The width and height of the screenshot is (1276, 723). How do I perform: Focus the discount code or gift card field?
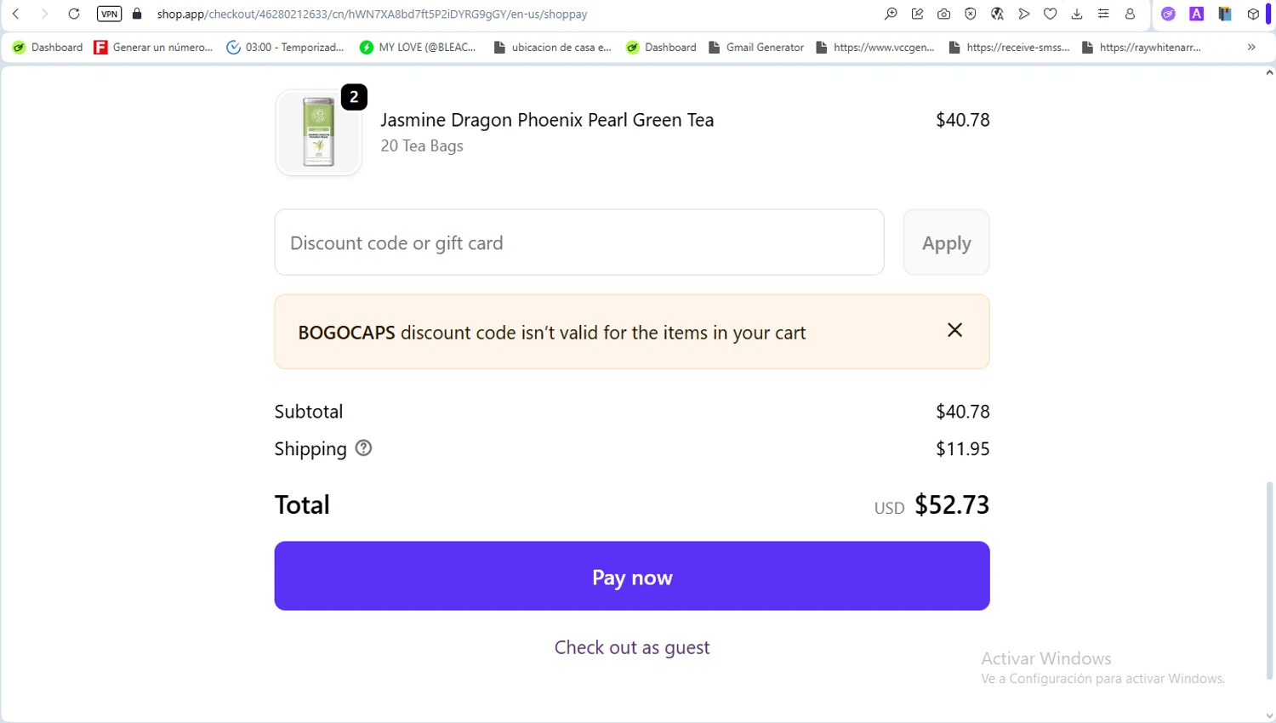click(578, 243)
